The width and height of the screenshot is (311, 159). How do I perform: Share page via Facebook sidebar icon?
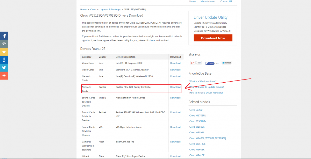click(4, 36)
